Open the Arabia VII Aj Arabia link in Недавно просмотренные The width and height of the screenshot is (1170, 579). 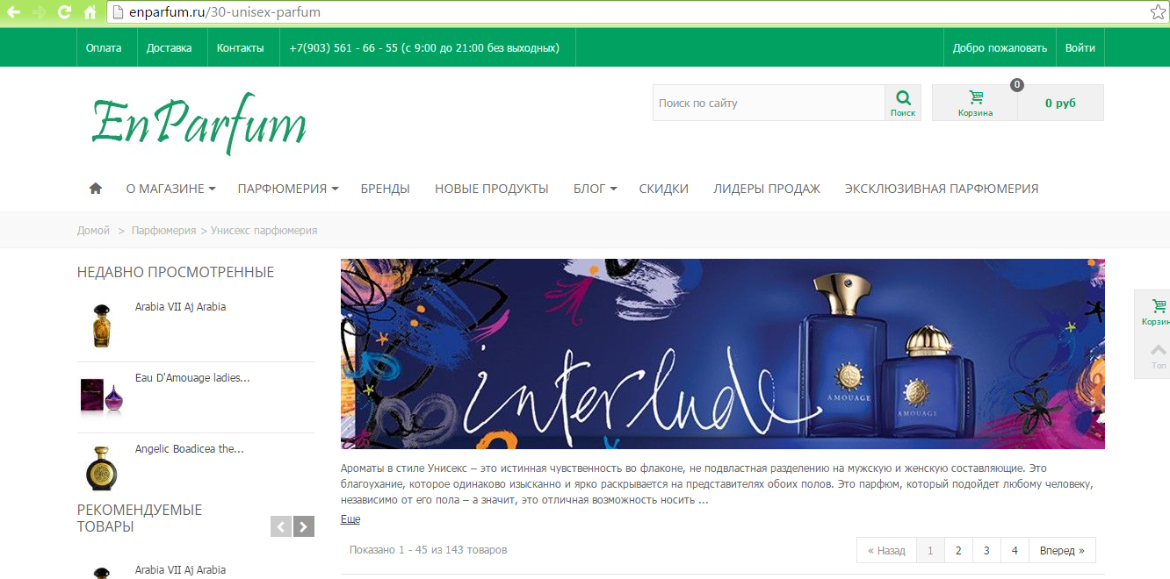pos(180,307)
